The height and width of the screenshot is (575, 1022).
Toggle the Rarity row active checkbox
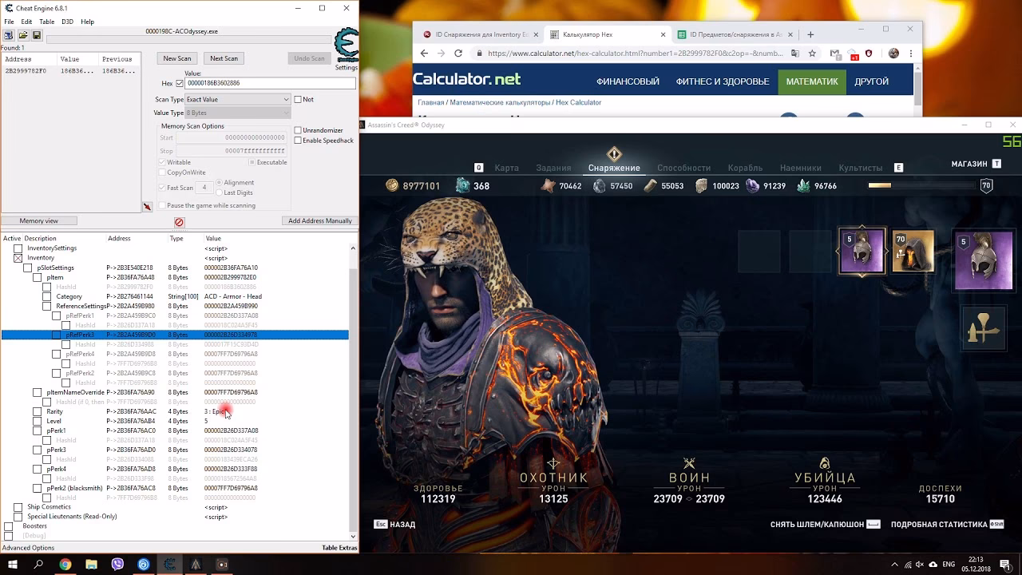[37, 411]
